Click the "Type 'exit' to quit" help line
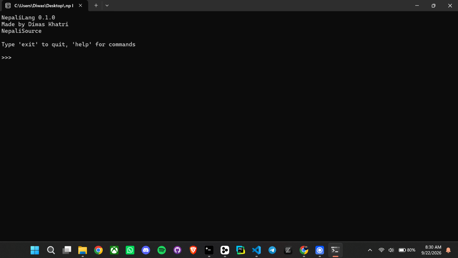The width and height of the screenshot is (458, 258). click(x=68, y=45)
